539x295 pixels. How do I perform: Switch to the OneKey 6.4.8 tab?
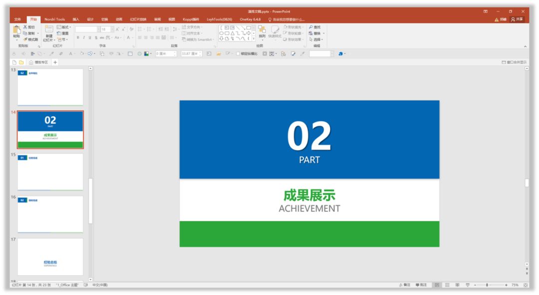click(250, 19)
